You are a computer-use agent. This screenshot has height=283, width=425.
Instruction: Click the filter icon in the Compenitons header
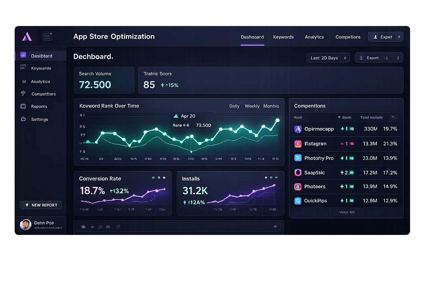(x=394, y=117)
